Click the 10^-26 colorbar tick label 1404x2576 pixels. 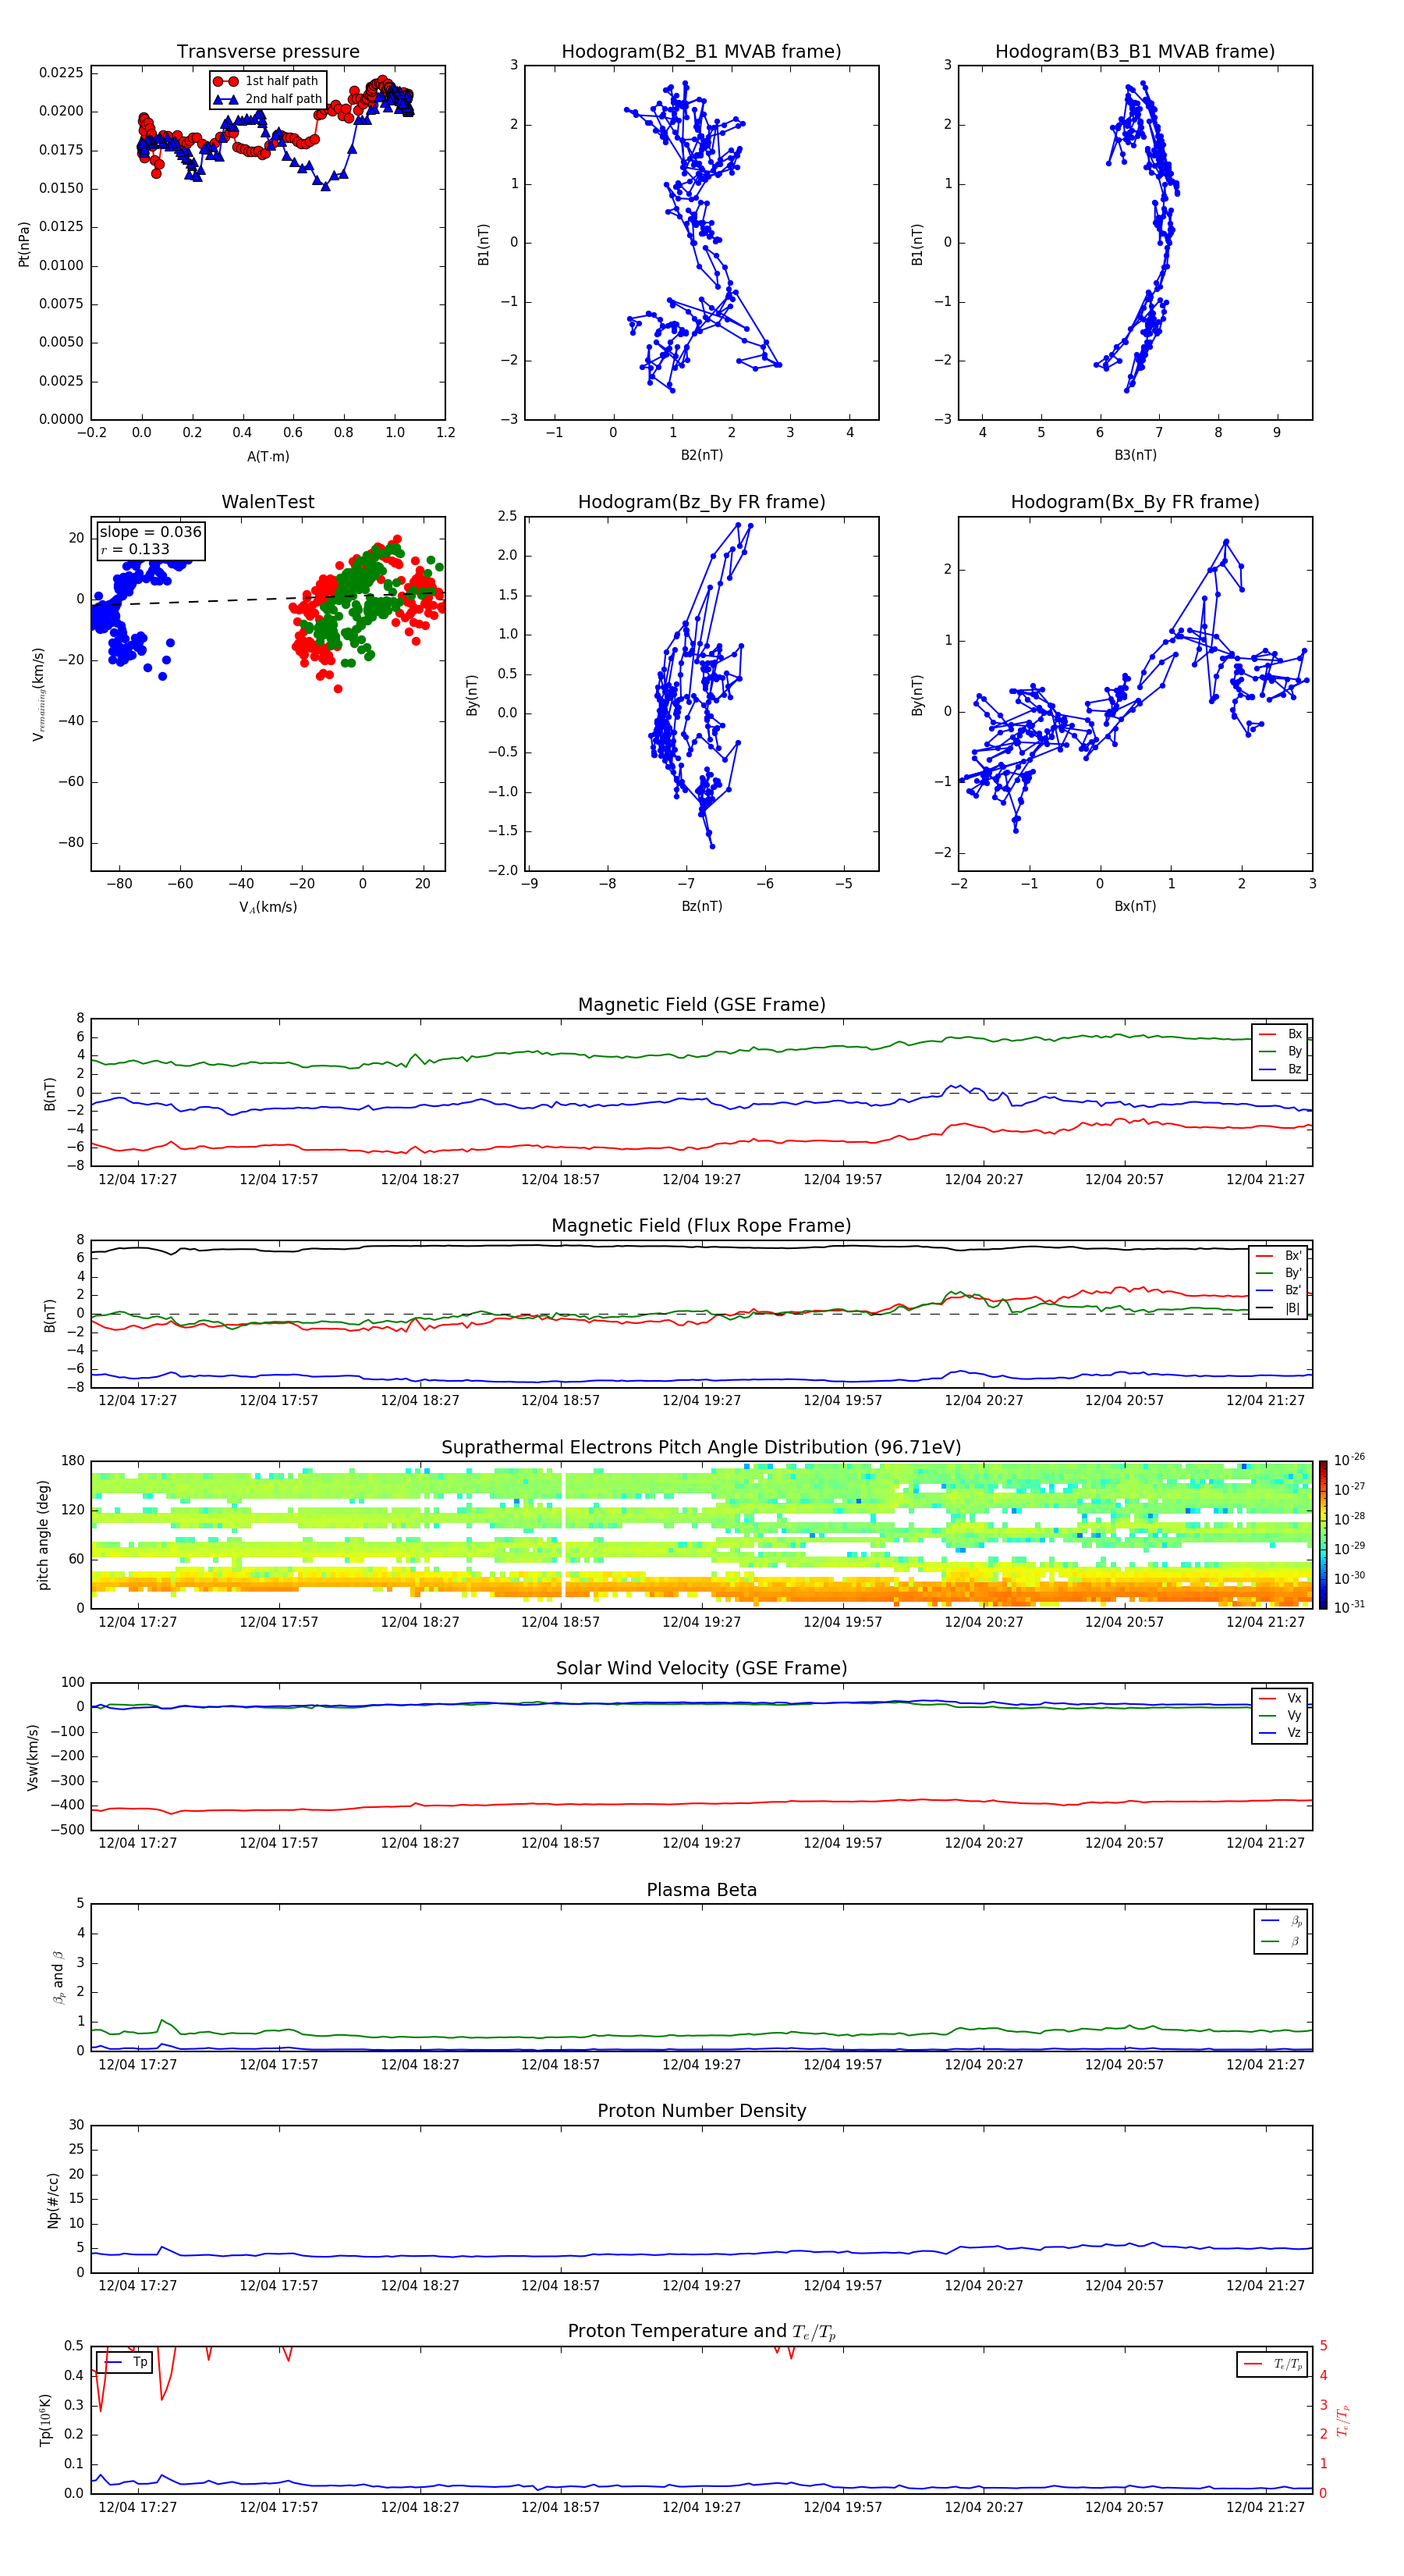pos(1349,1460)
